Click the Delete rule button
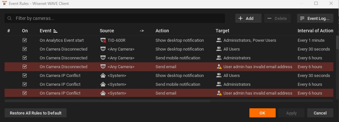 pyautogui.click(x=277, y=18)
